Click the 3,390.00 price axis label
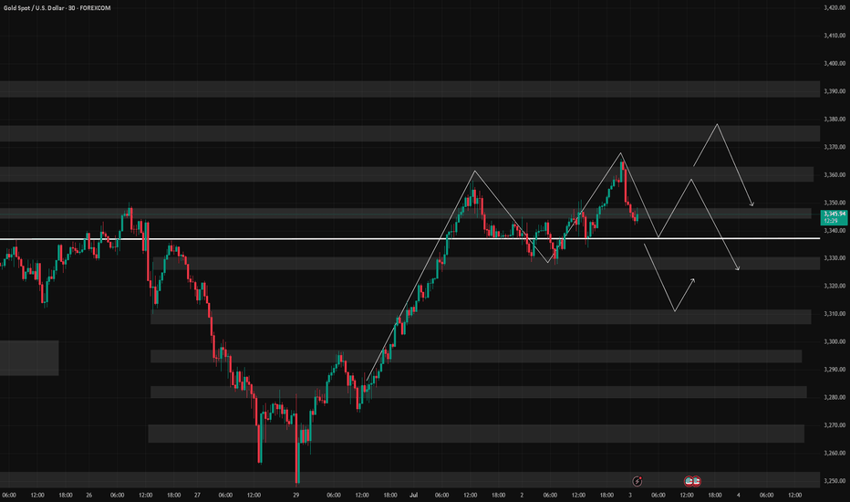Screen dimensions: 850x502 [x=834, y=91]
